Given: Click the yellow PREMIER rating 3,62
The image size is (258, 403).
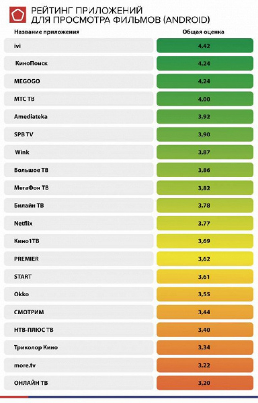Looking at the screenshot, I should 205,259.
